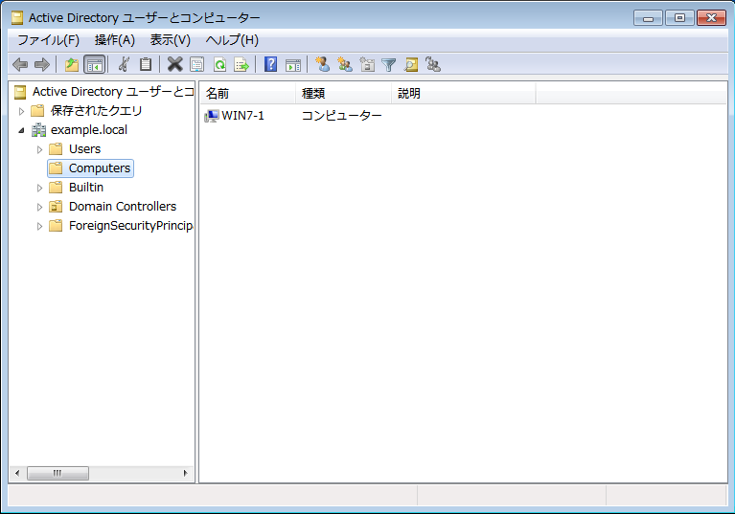Close the Active Directory window
The image size is (735, 514).
(x=711, y=18)
